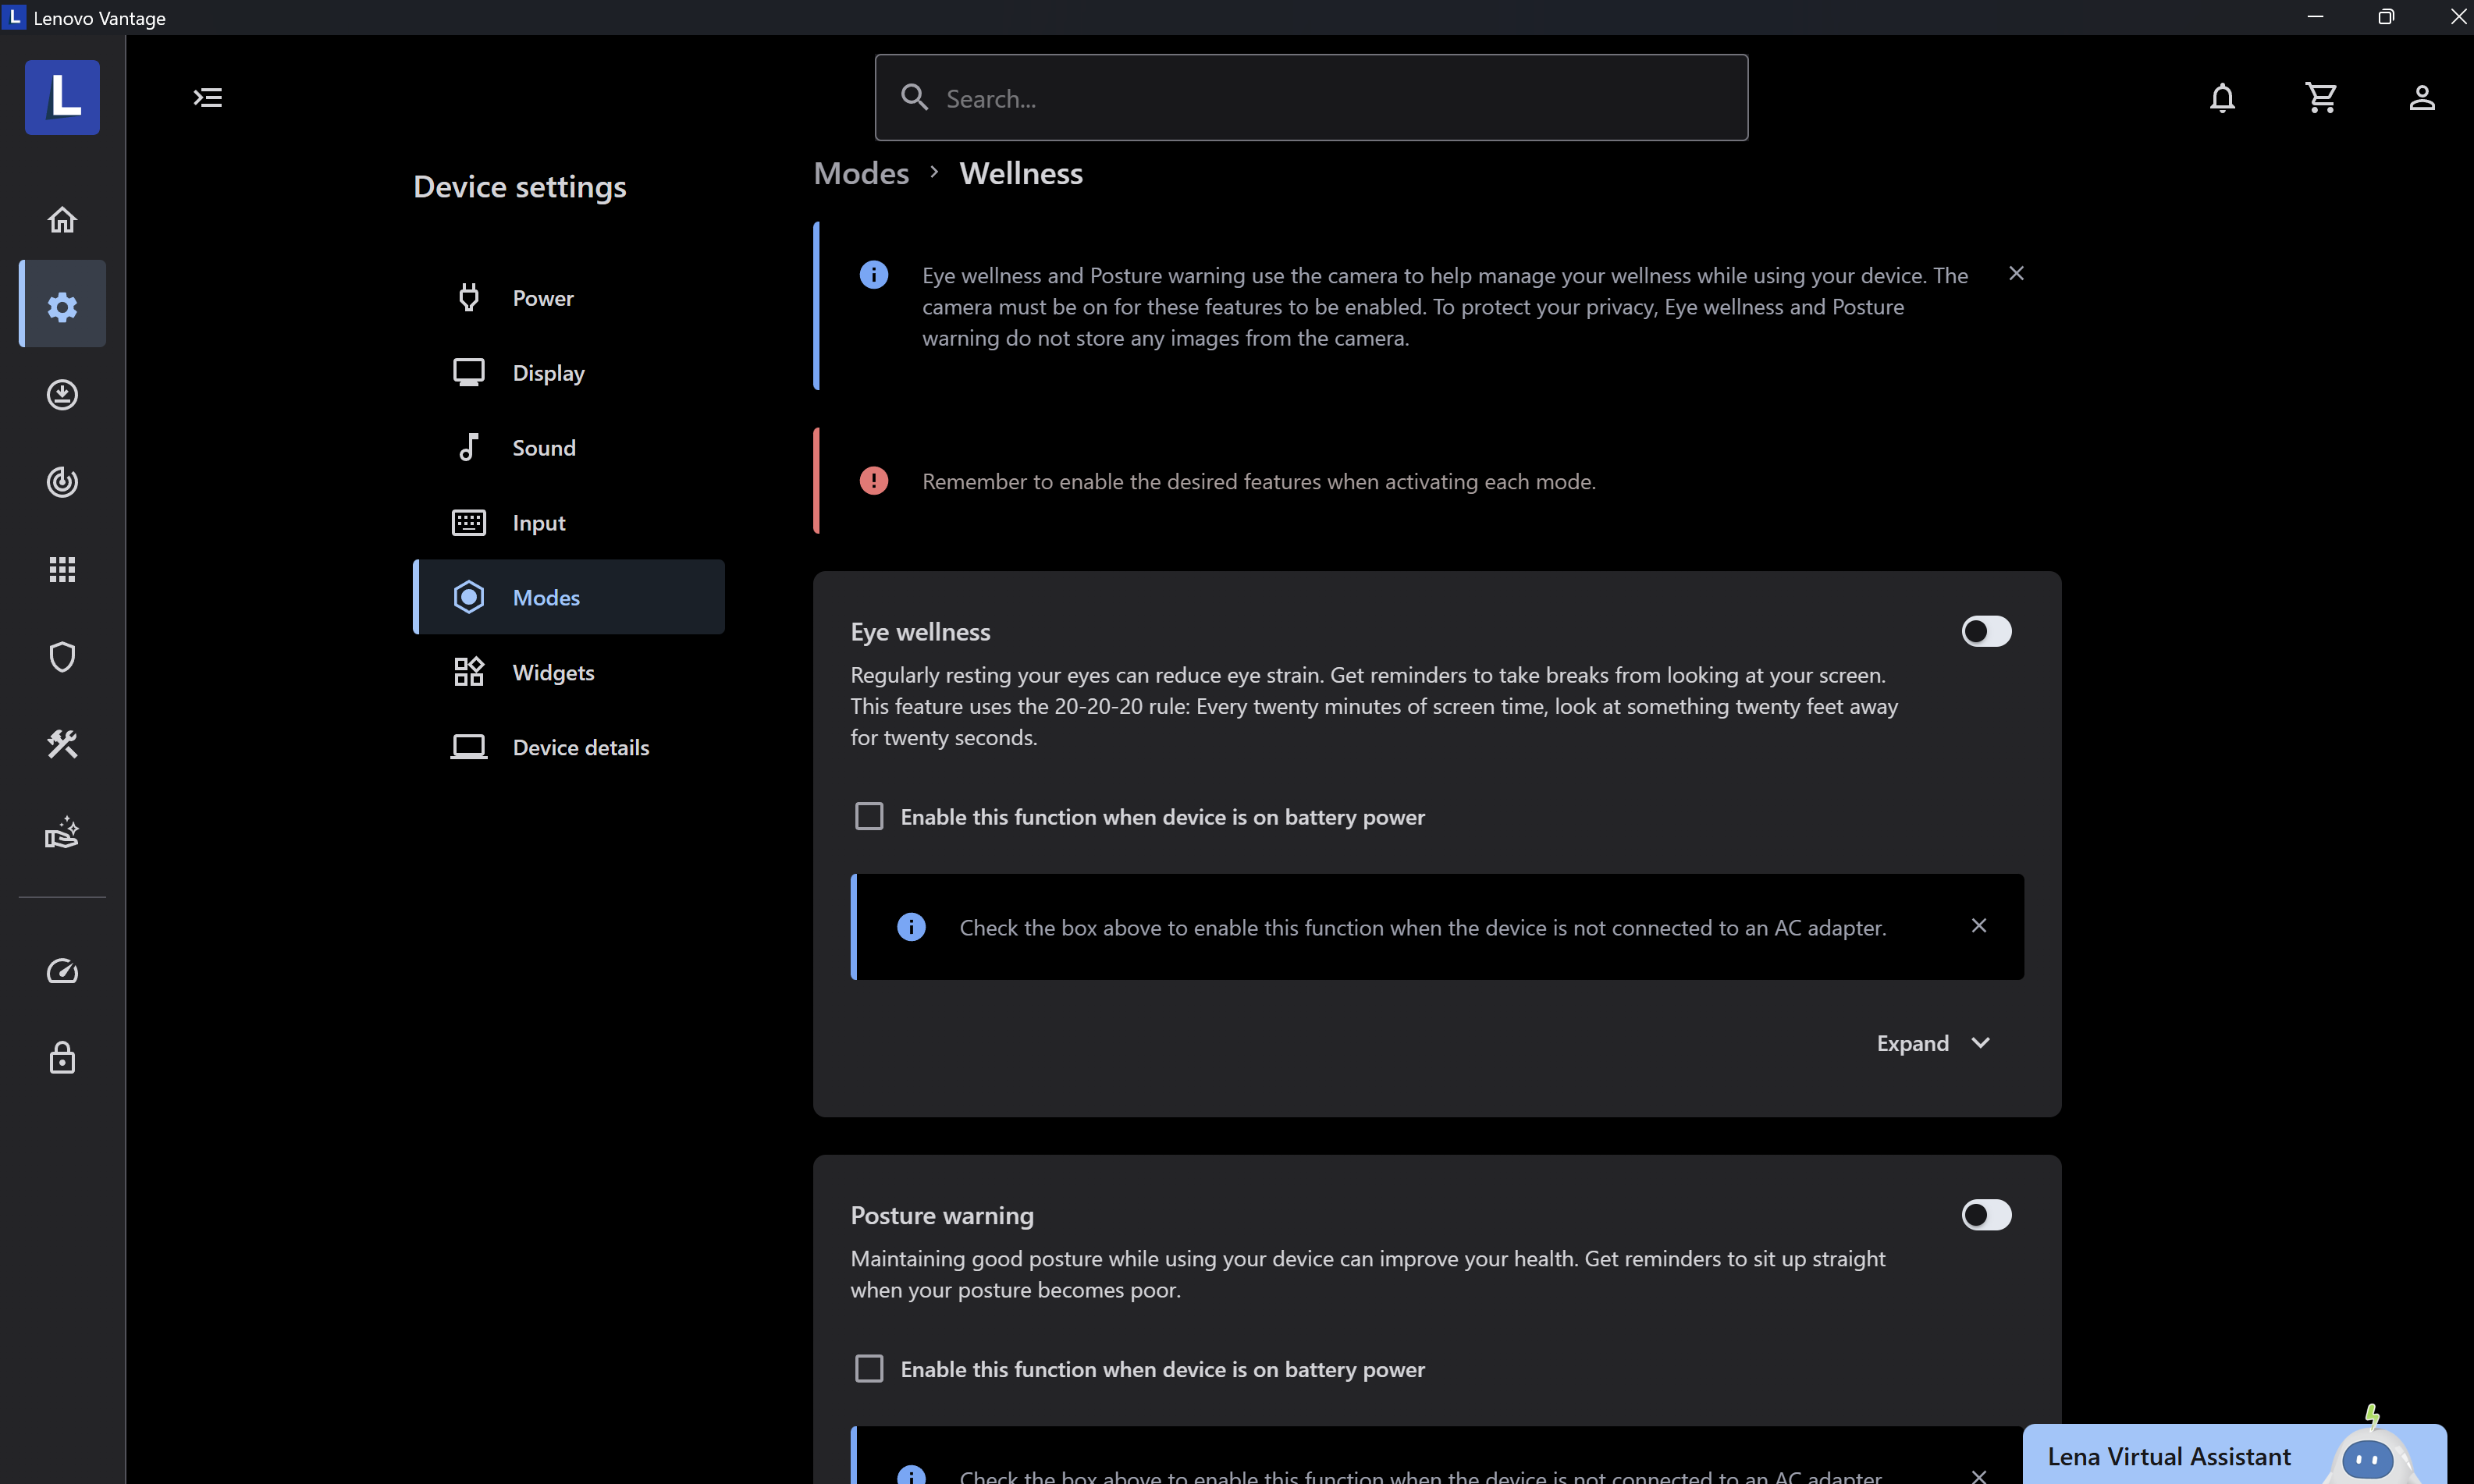This screenshot has height=1484, width=2474.
Task: Open the Widgets settings menu item
Action: pos(553,672)
